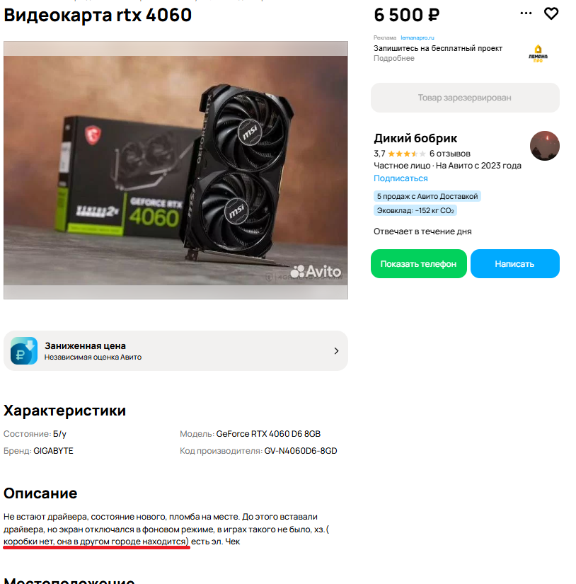Subscribe to seller via Подписаться link

401,178
